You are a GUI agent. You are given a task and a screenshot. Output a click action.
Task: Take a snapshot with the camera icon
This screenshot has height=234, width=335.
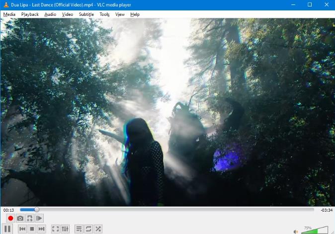pos(20,218)
